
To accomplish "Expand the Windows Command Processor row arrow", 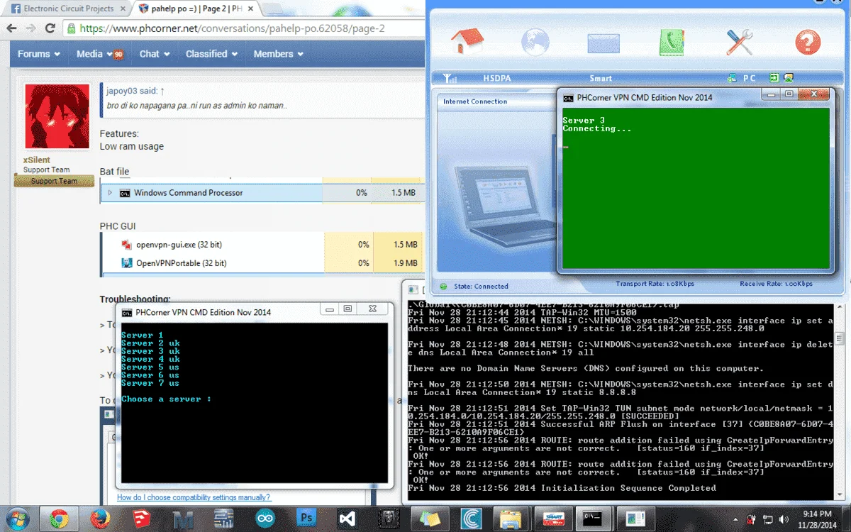I will click(110, 193).
